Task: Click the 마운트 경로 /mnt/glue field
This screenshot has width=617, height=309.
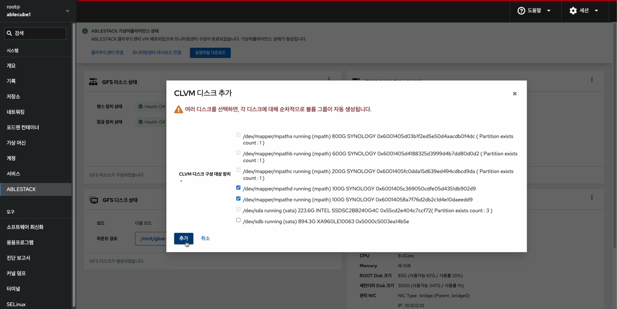Action: click(x=151, y=239)
